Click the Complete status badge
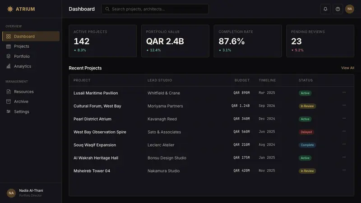361x203 pixels. tap(307, 145)
